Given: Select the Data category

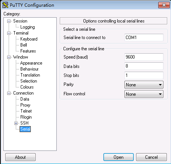Looking at the screenshot, I should tap(25, 99).
